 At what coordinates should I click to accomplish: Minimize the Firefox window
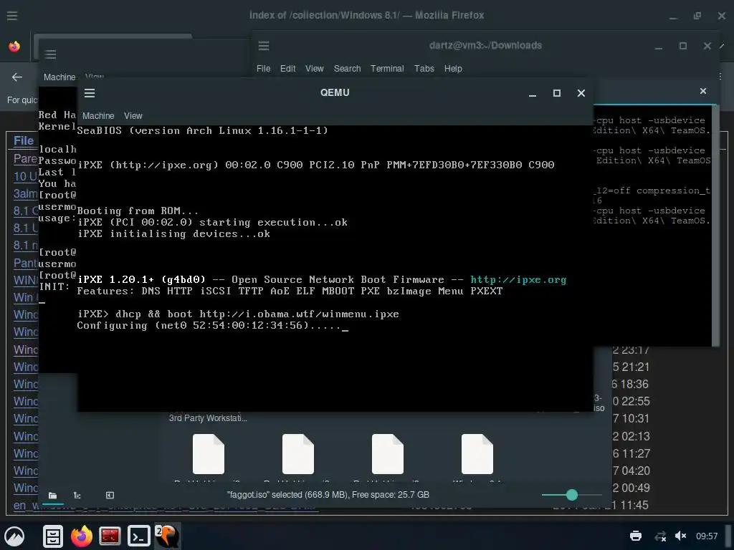[673, 17]
